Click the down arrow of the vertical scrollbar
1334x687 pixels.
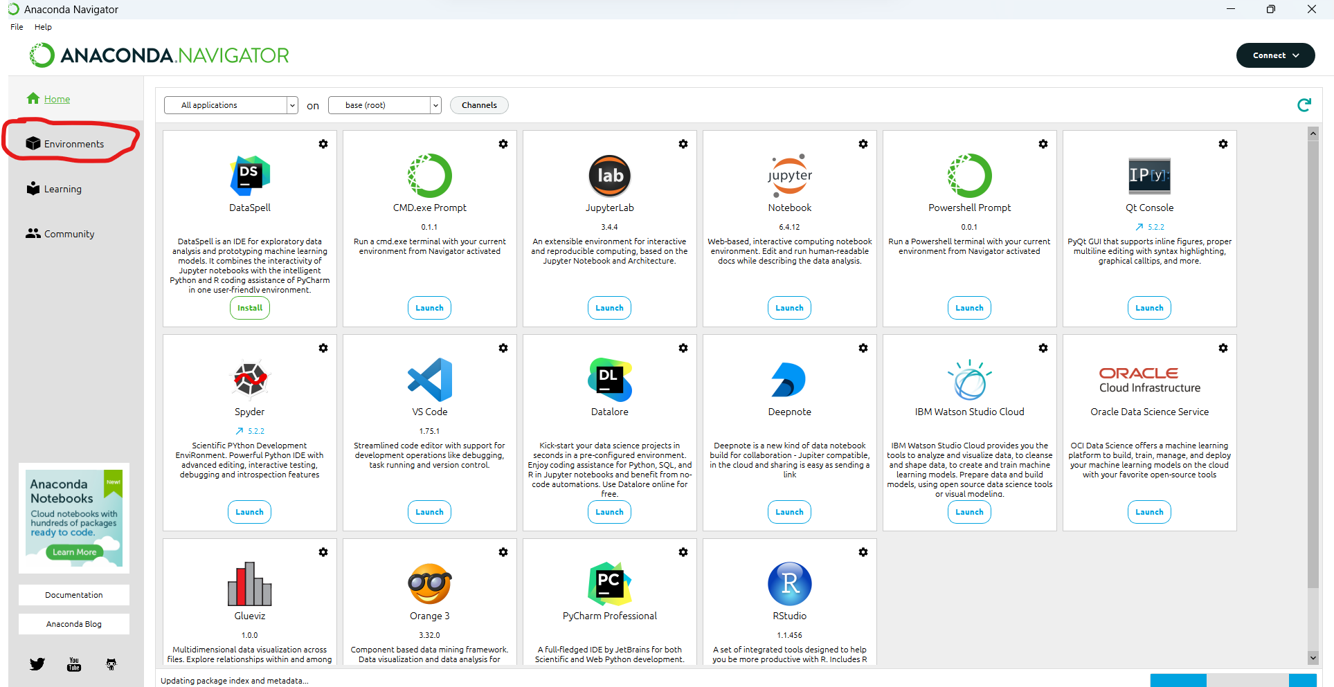[1313, 657]
